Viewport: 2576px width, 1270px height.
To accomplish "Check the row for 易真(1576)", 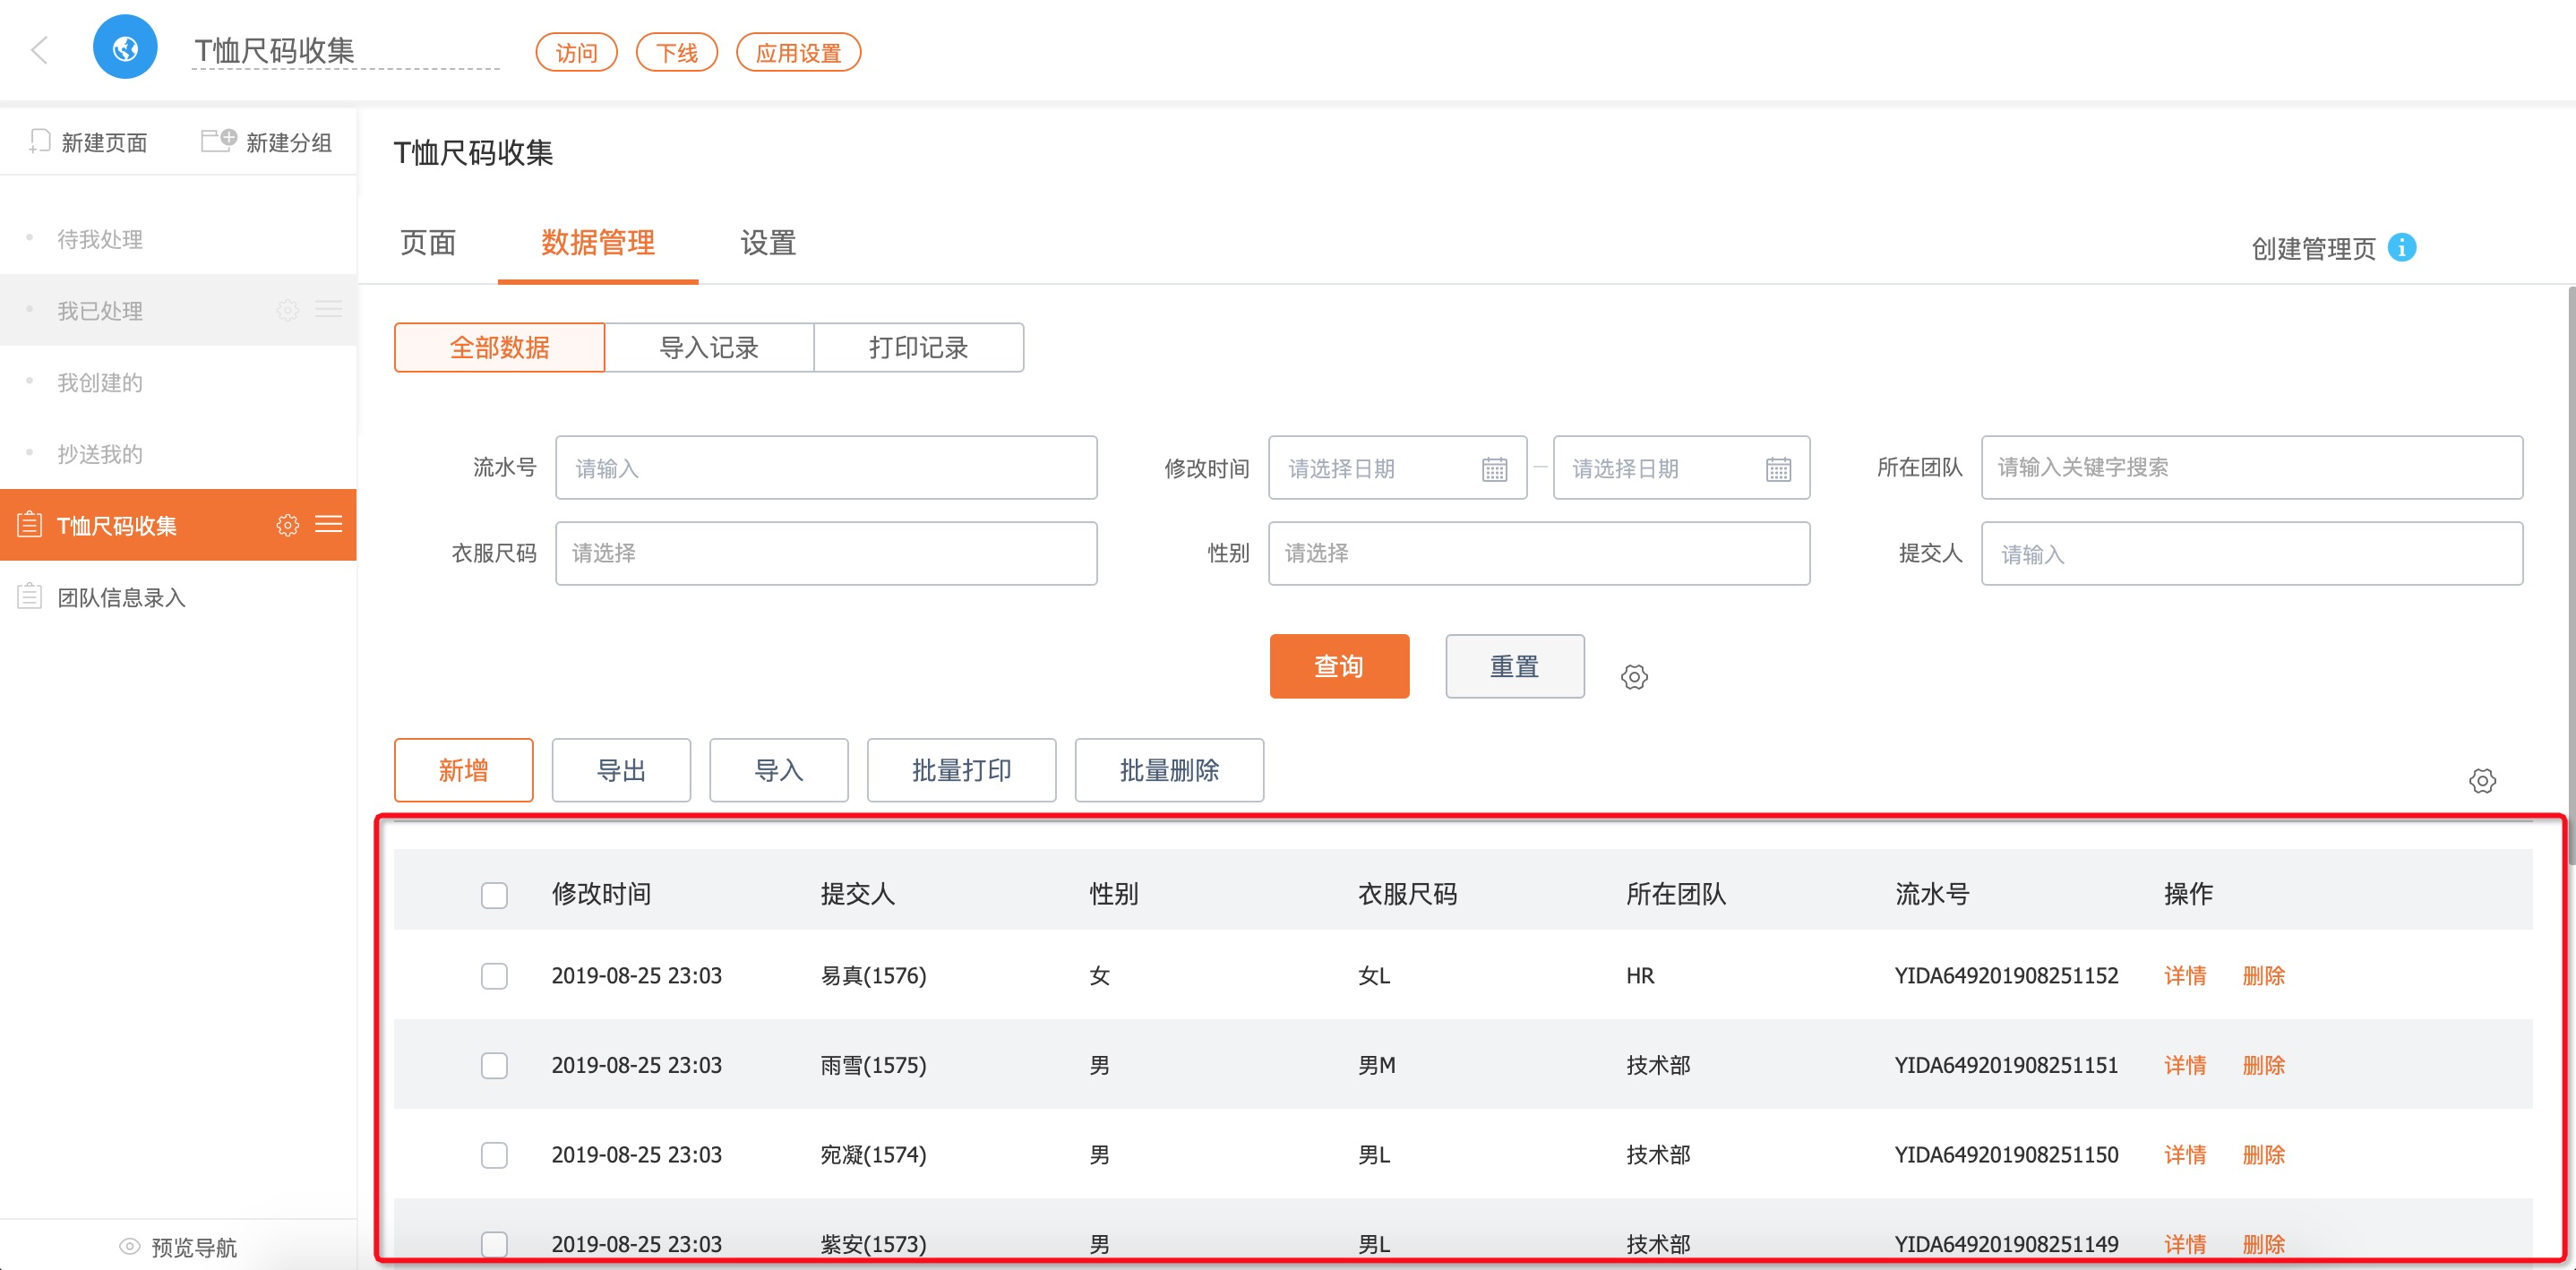I will (494, 976).
